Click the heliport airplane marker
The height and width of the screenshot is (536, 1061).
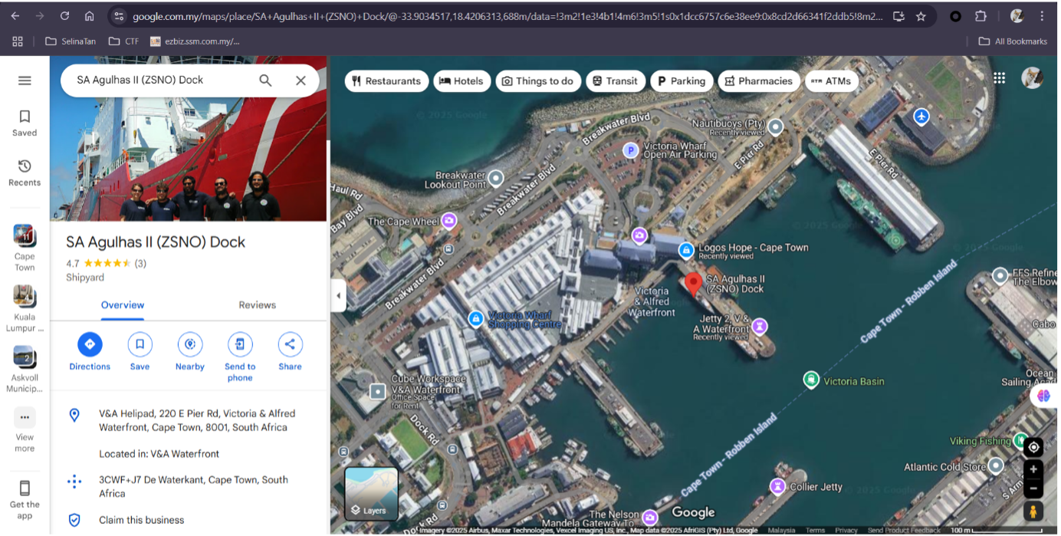(921, 117)
